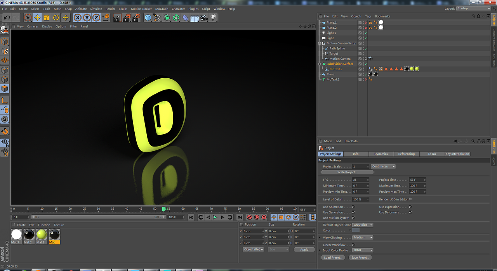
Task: Open the Subdivision Surface generators icon
Action: pyautogui.click(x=167, y=17)
